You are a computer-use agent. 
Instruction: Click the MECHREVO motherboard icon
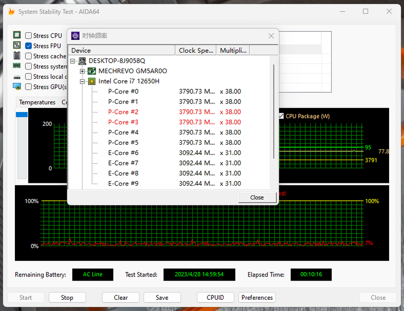[92, 71]
